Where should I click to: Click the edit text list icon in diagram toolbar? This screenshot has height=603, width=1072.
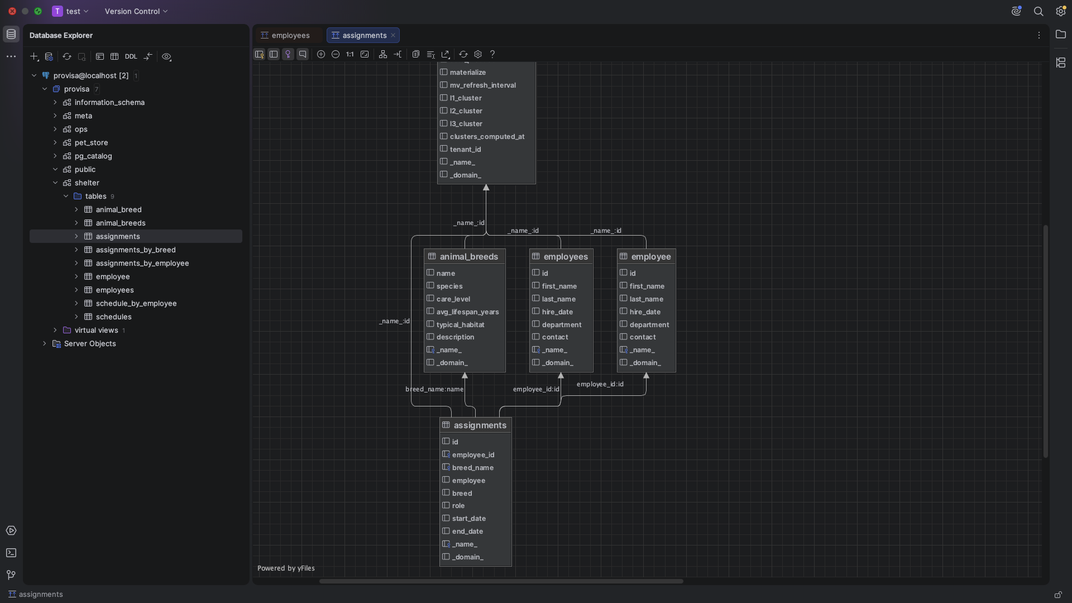(430, 54)
